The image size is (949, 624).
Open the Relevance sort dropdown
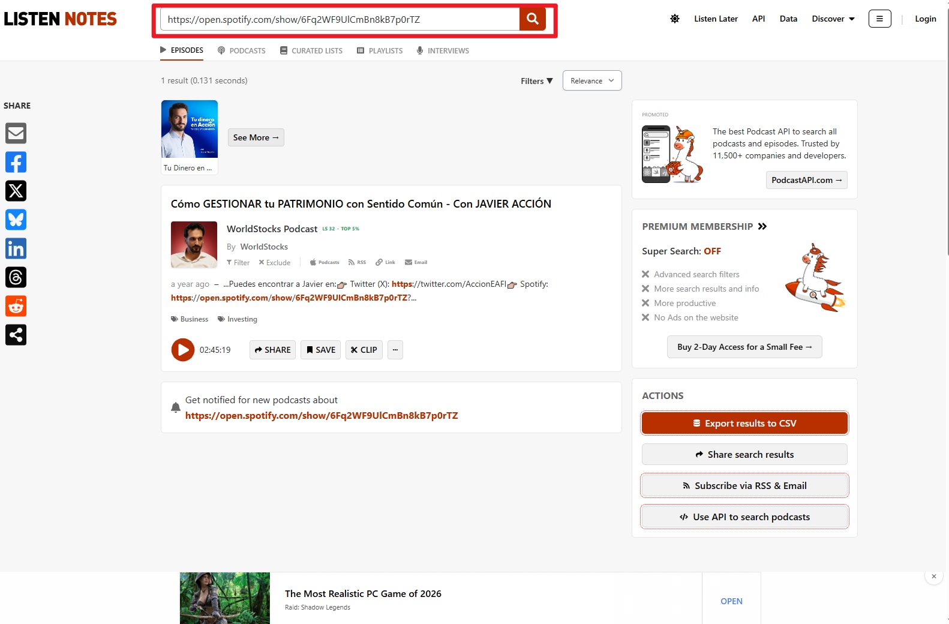[x=592, y=81]
